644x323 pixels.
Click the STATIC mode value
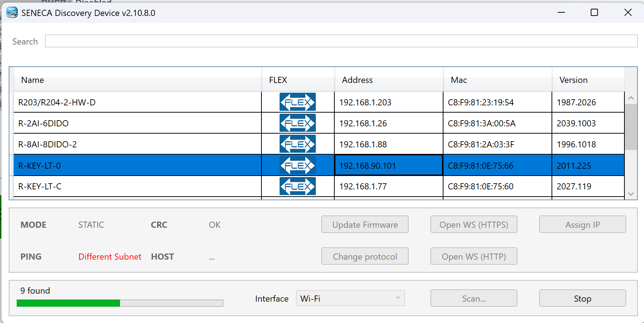click(91, 225)
